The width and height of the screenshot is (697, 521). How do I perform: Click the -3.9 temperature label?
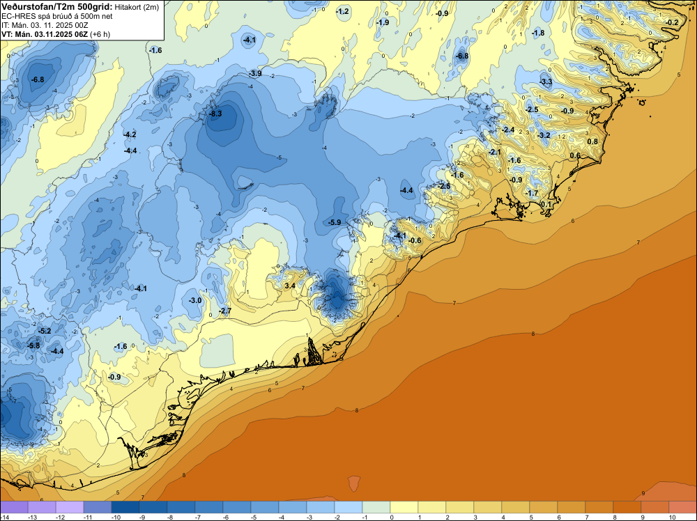pyautogui.click(x=254, y=73)
